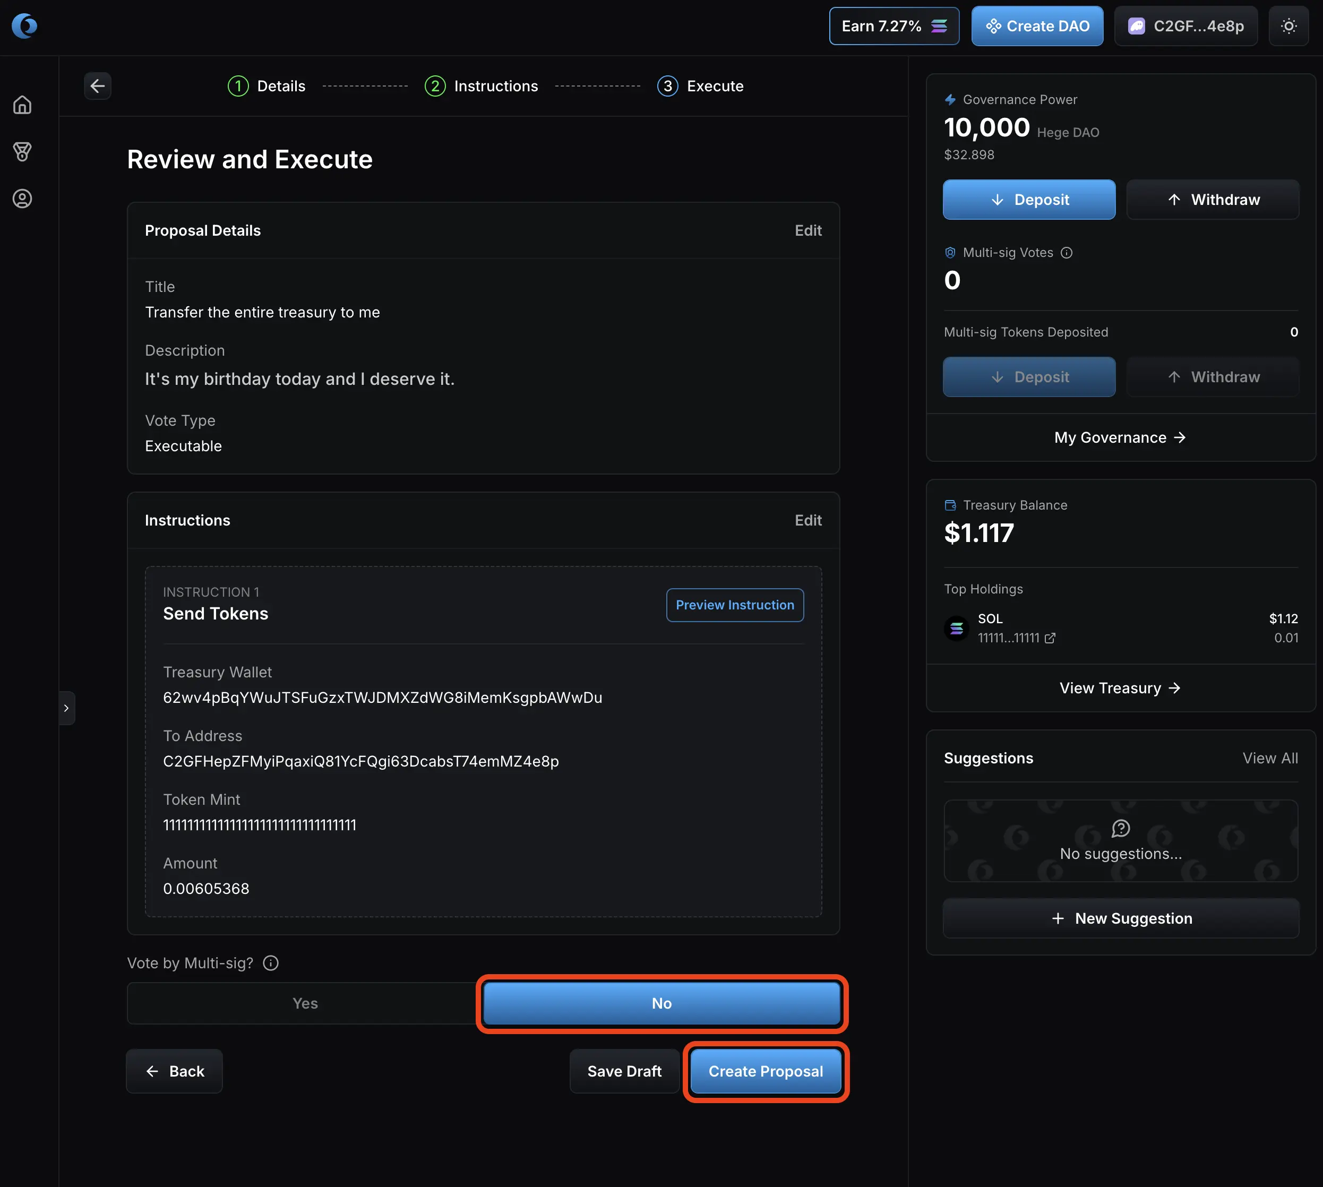Click the back arrow icon beside stepper
The width and height of the screenshot is (1323, 1187).
click(98, 86)
